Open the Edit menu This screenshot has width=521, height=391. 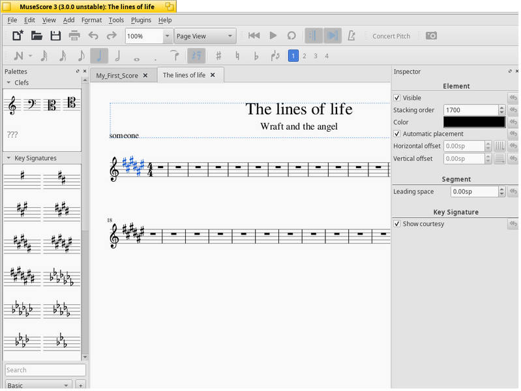click(x=29, y=20)
